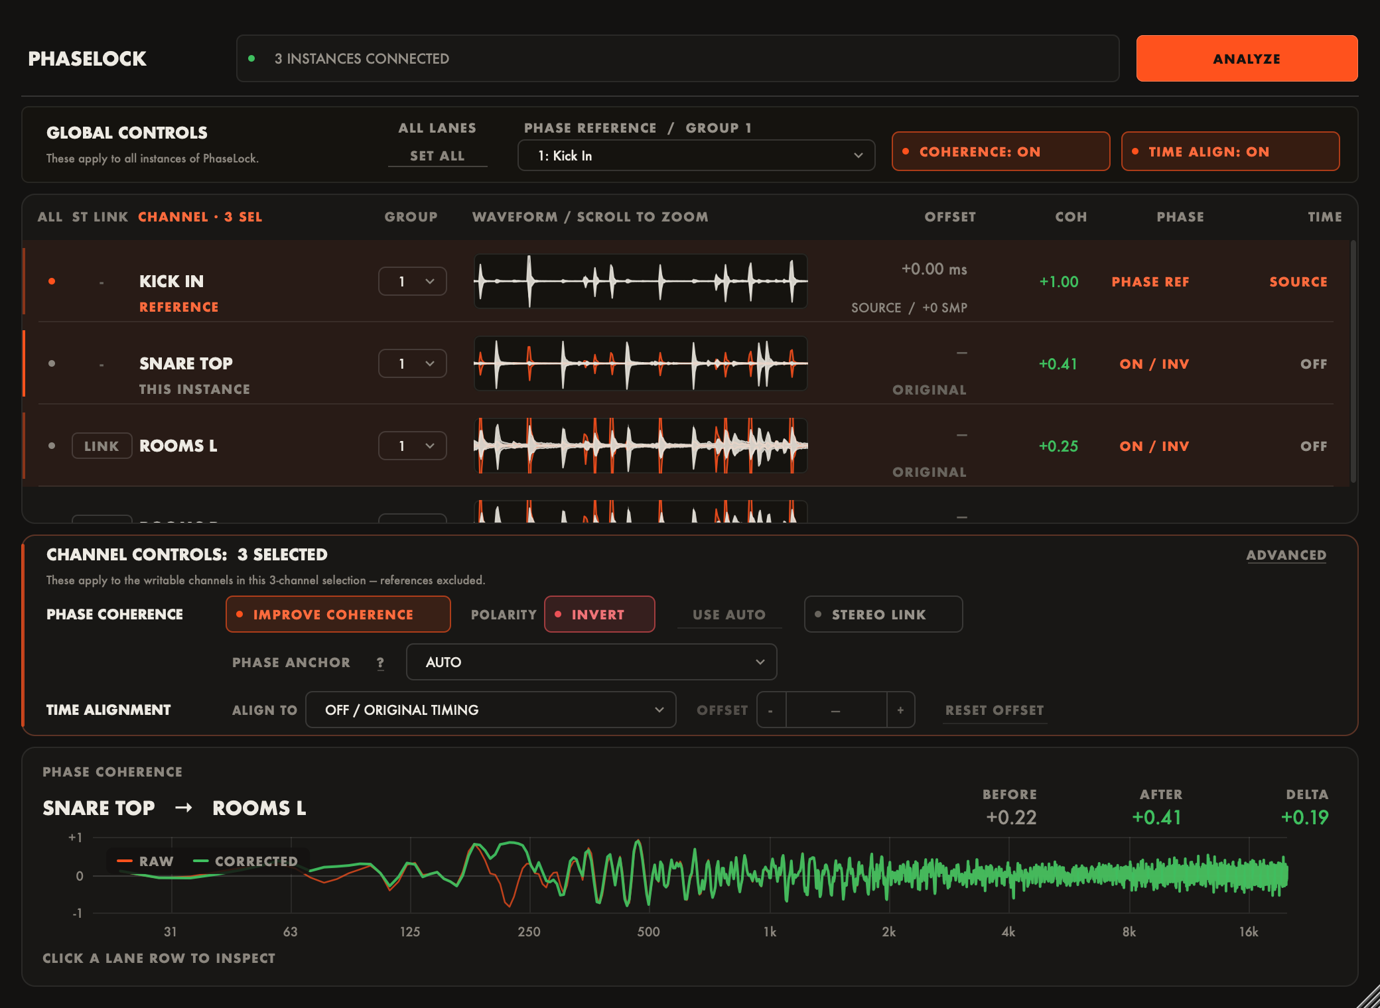1380x1008 pixels.
Task: Click the BEFORE +0.22 coherence readout
Action: [x=1010, y=808]
